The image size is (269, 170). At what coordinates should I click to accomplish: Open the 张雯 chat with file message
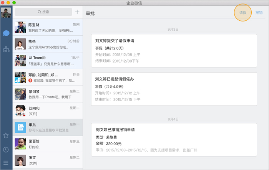[48, 161]
